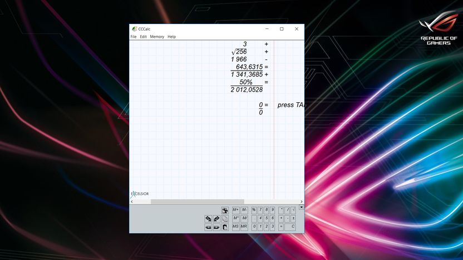Screen dimensions: 463x260
Task: Click the C clear key
Action: coord(290,227)
